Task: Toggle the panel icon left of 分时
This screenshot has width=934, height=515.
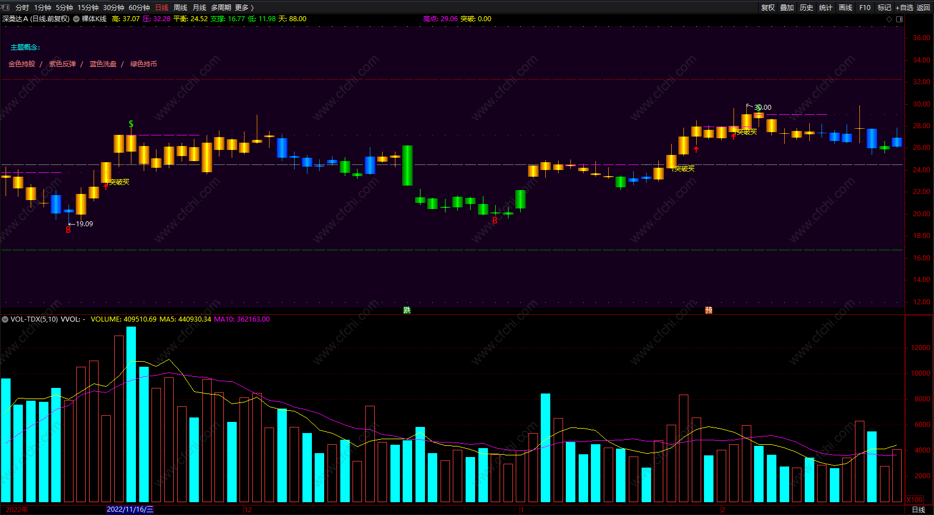Action: [6, 7]
